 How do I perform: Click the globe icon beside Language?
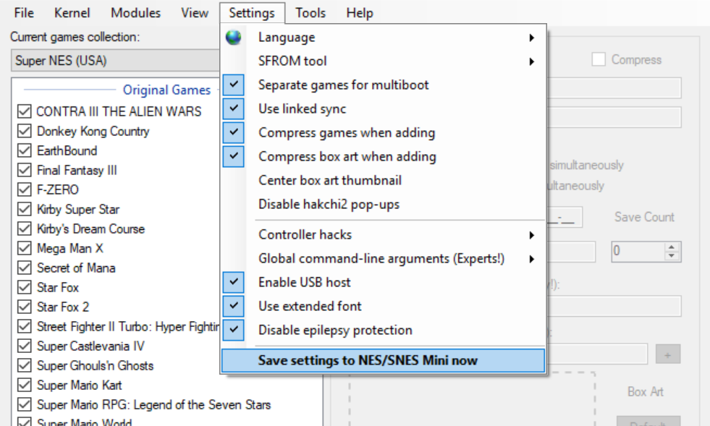[233, 37]
